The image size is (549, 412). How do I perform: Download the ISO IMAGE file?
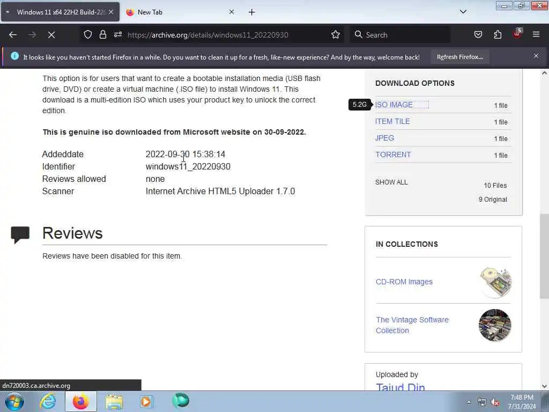pos(394,105)
